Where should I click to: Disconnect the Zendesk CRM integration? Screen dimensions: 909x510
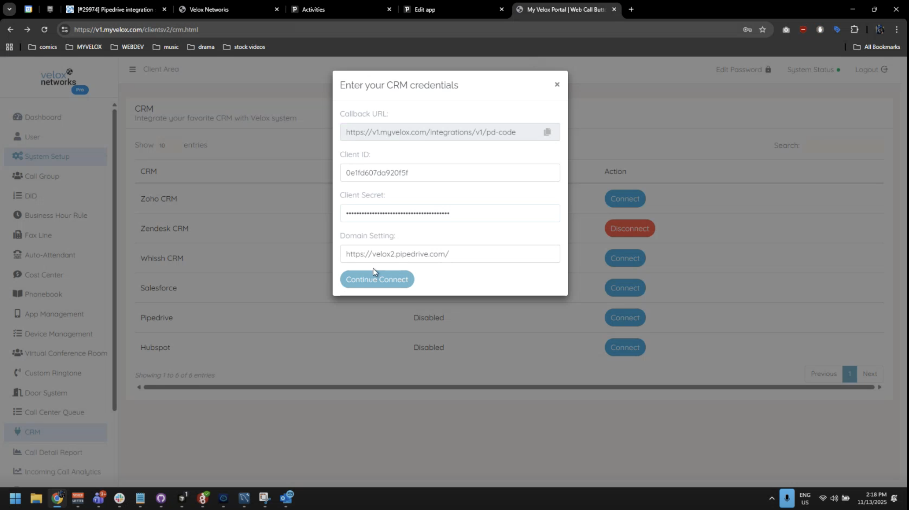coord(629,228)
